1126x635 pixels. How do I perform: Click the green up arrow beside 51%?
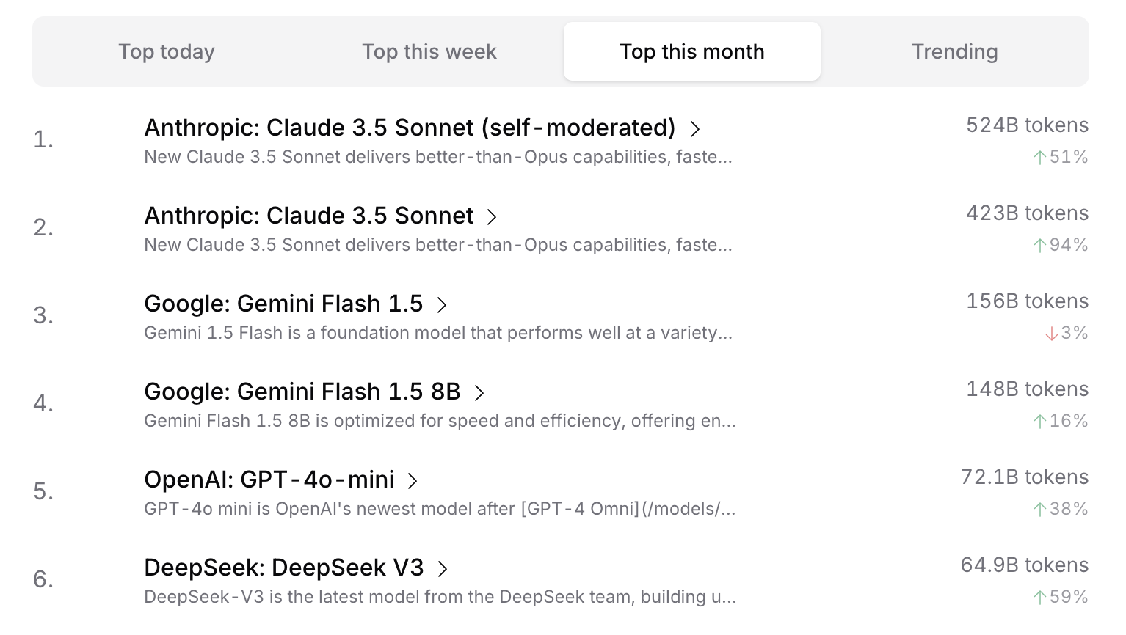tap(1039, 157)
